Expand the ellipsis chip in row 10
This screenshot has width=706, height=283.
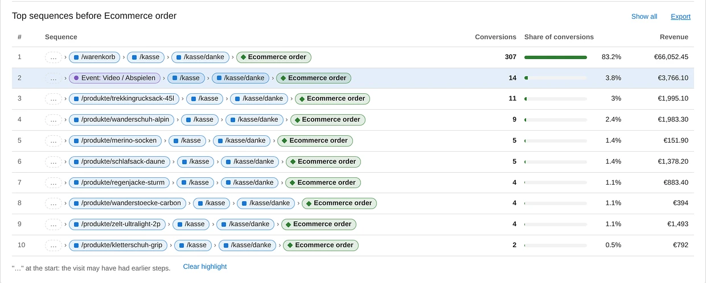click(x=54, y=245)
